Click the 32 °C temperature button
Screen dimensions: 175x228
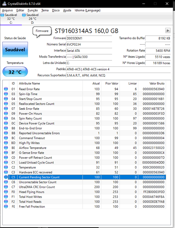(15, 72)
